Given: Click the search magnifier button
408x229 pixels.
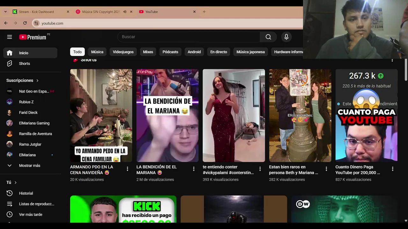Looking at the screenshot, I should click(x=268, y=37).
